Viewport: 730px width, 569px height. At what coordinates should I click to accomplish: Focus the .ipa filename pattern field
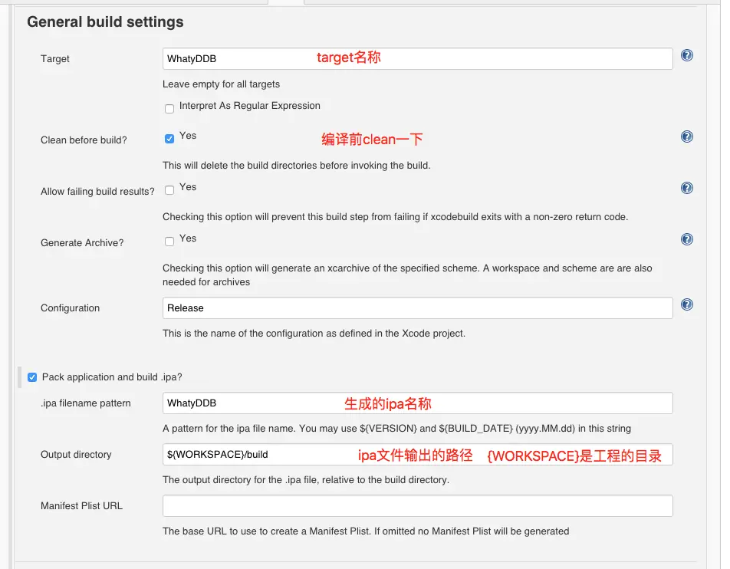point(418,403)
